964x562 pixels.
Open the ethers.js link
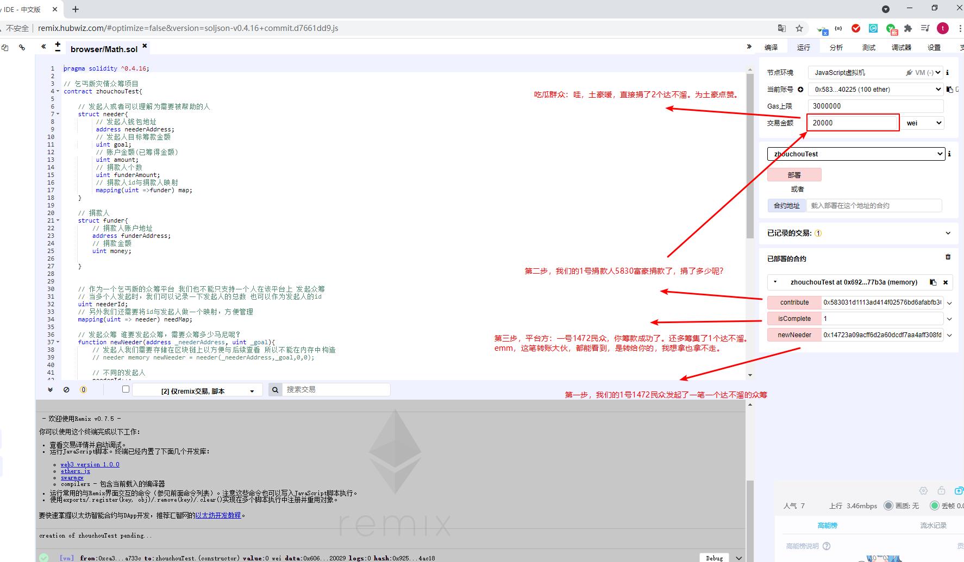76,471
